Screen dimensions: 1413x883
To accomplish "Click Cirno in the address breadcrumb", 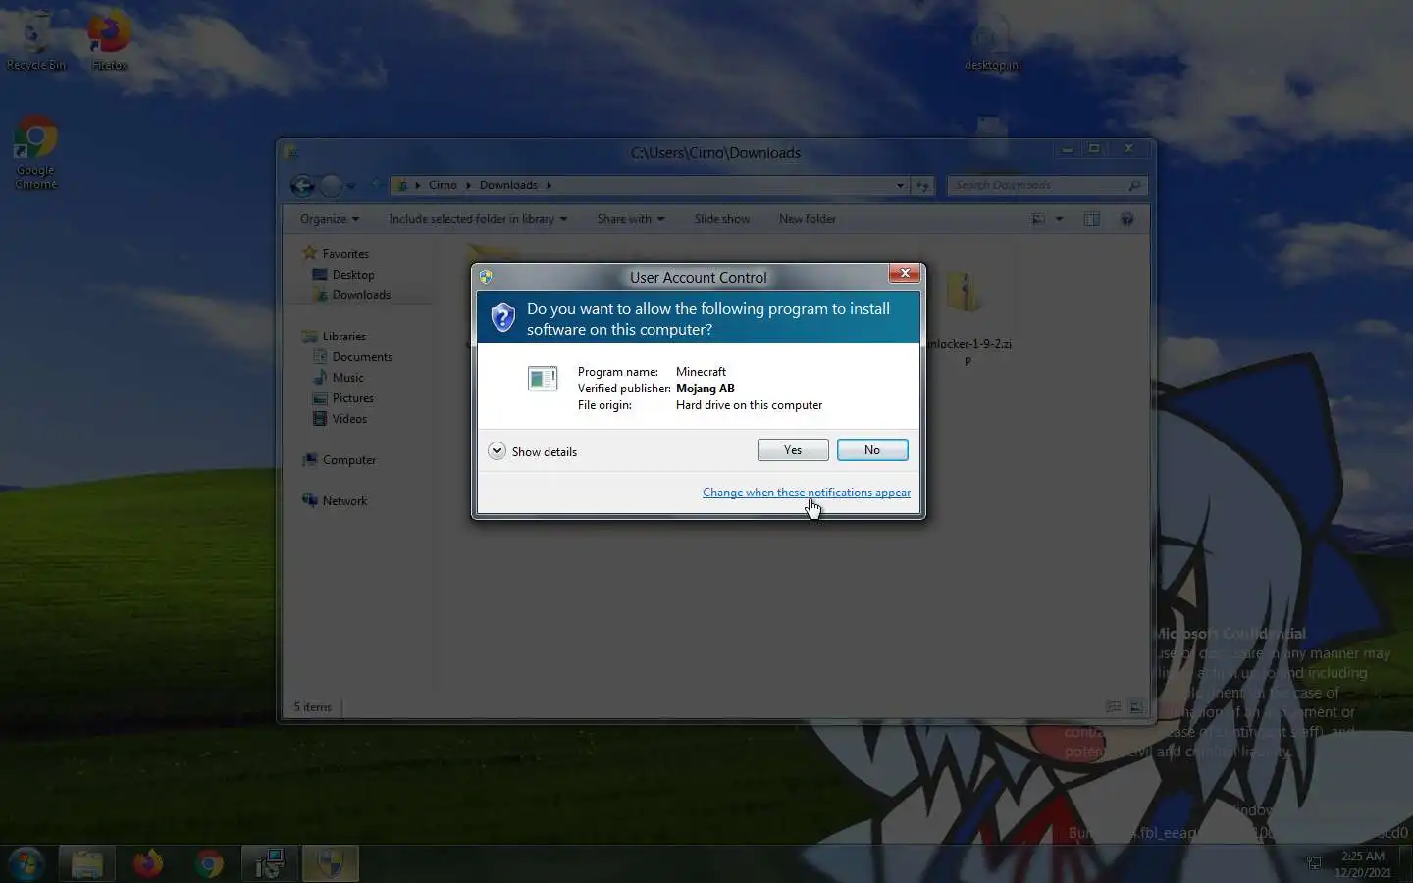I will pos(443,185).
